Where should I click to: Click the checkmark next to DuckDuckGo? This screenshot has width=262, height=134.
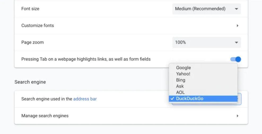[172, 99]
